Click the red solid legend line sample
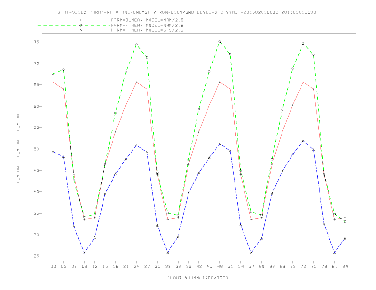The image size is (376, 290). pos(74,20)
